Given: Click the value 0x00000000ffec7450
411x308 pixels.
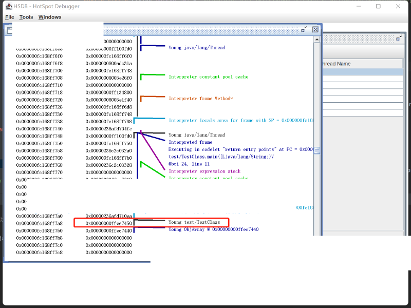Looking at the screenshot, I should coord(108,223).
